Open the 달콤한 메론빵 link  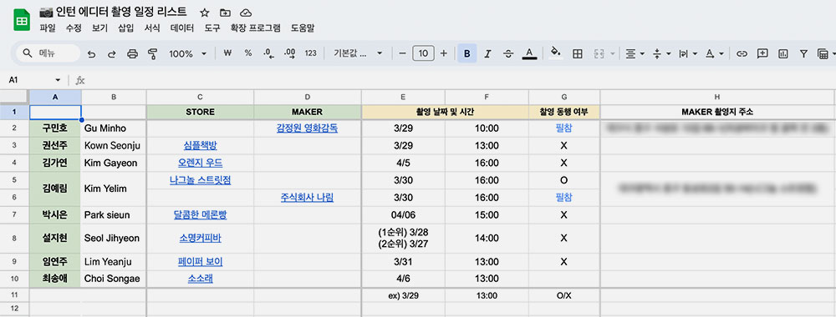click(200, 215)
